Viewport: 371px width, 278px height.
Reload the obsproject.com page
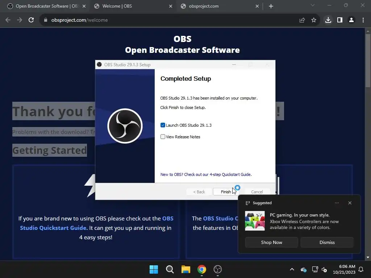click(x=31, y=20)
